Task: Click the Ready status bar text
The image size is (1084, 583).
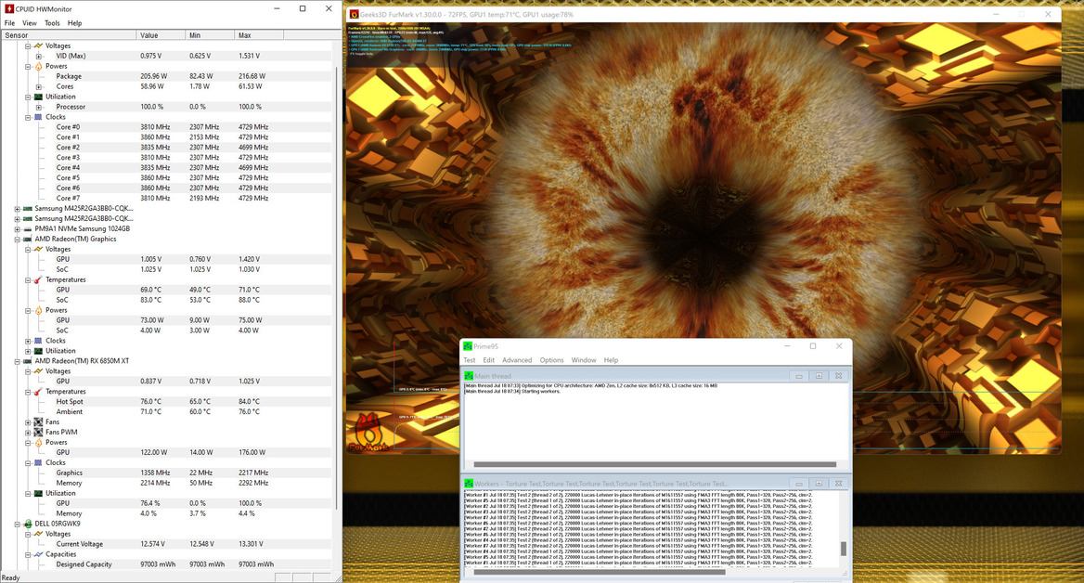Action: pyautogui.click(x=11, y=577)
